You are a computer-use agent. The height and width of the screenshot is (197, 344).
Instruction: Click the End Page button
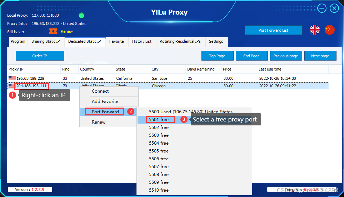point(251,56)
